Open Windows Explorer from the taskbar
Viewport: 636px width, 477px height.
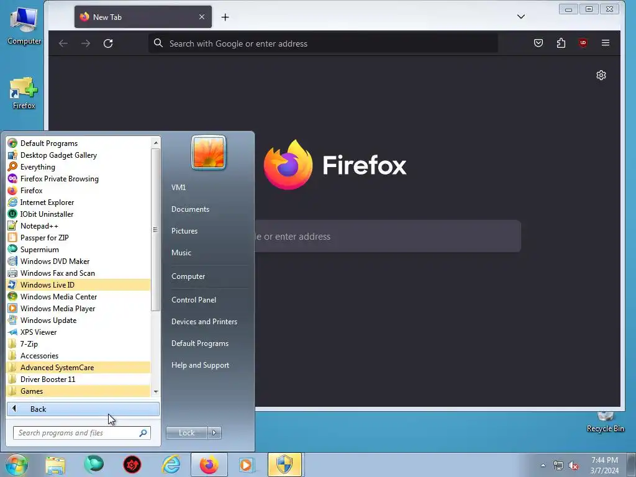pos(55,465)
